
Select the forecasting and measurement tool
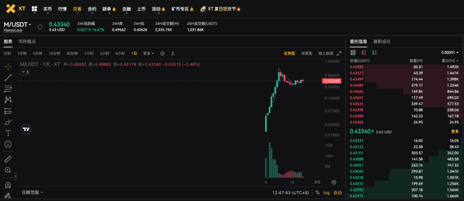8,111
